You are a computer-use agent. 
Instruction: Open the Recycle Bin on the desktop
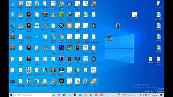pyautogui.click(x=13, y=16)
